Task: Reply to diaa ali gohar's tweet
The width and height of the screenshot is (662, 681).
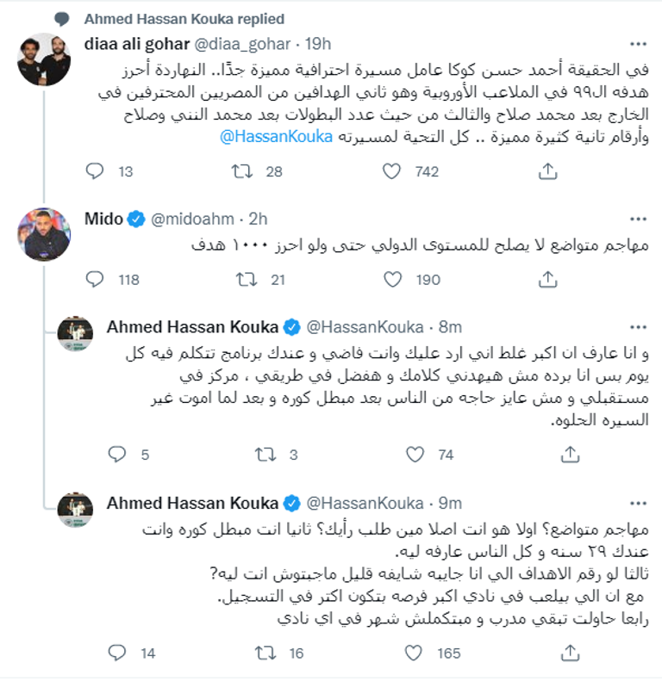Action: point(95,172)
